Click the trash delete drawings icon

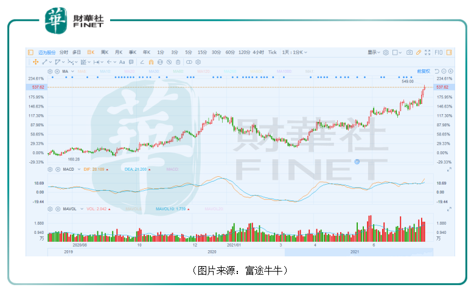[178, 62]
